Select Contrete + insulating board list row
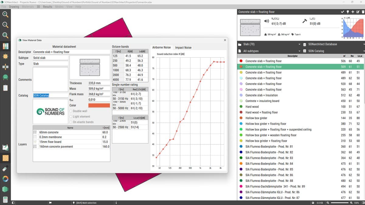365x205 pixels. (301, 101)
